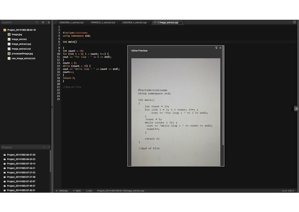This screenshot has height=212, width=299.
Task: Switch to 53062000_n_extract.out tab
Action: (x=71, y=23)
